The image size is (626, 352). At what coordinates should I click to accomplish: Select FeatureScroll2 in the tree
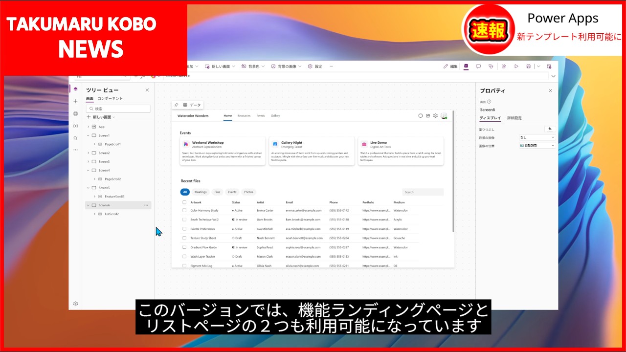(114, 197)
